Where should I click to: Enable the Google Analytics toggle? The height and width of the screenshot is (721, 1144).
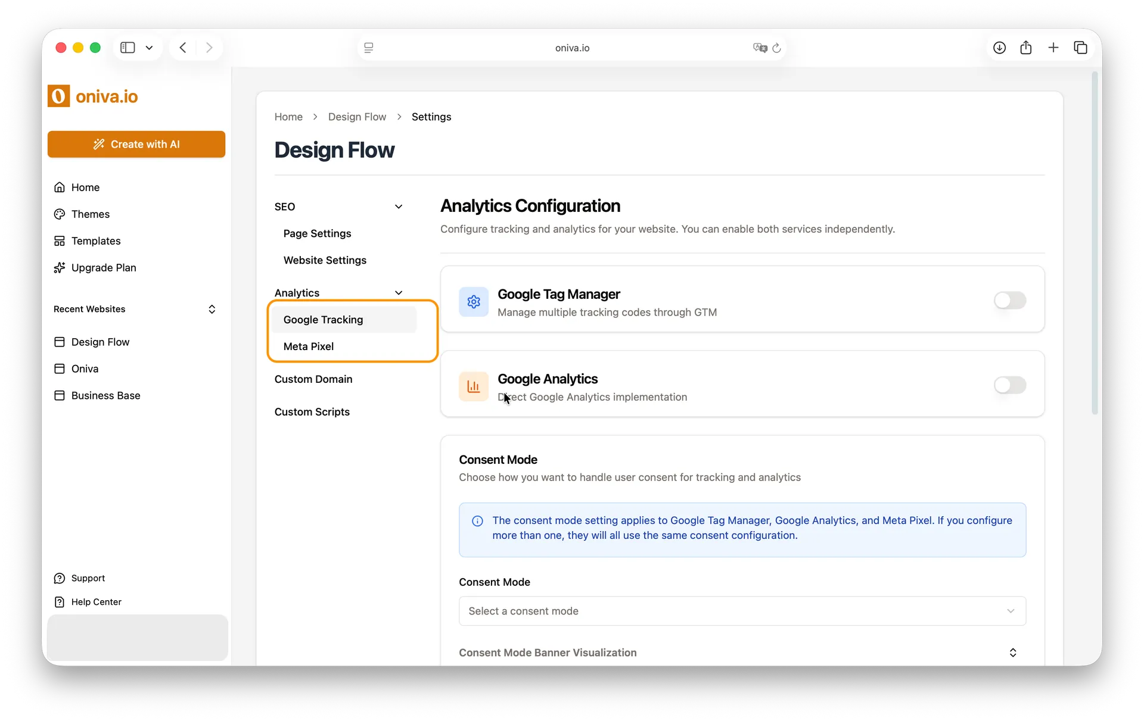1010,385
